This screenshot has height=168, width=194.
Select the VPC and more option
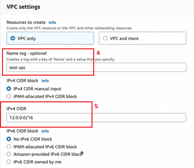click(x=142, y=38)
